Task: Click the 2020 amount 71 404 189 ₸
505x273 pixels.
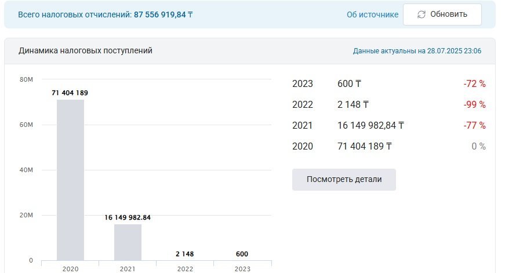Action: coord(365,147)
